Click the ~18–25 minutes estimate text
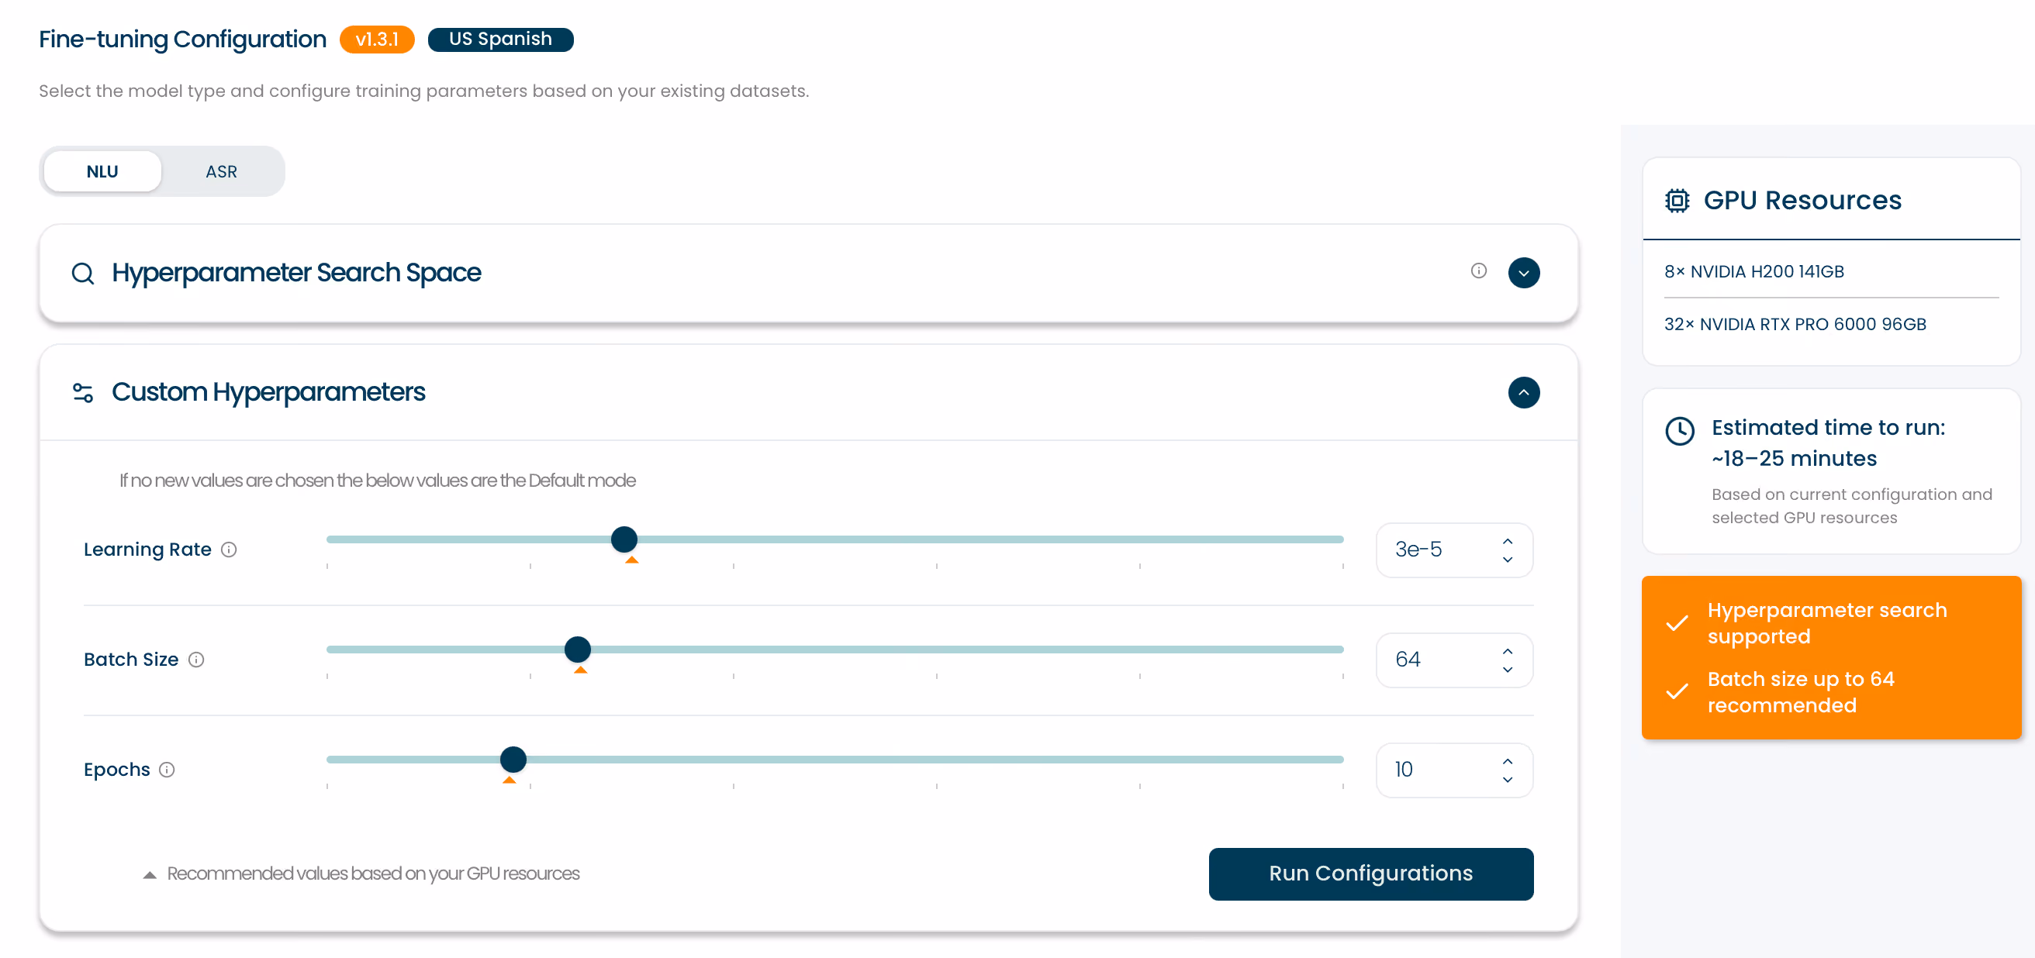Image resolution: width=2035 pixels, height=958 pixels. [1794, 458]
